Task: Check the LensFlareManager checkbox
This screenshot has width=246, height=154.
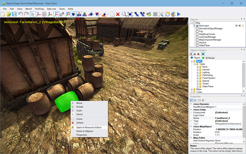Action: pos(197,37)
